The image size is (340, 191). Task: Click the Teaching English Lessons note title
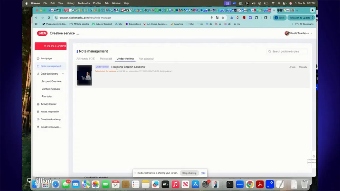pyautogui.click(x=128, y=67)
